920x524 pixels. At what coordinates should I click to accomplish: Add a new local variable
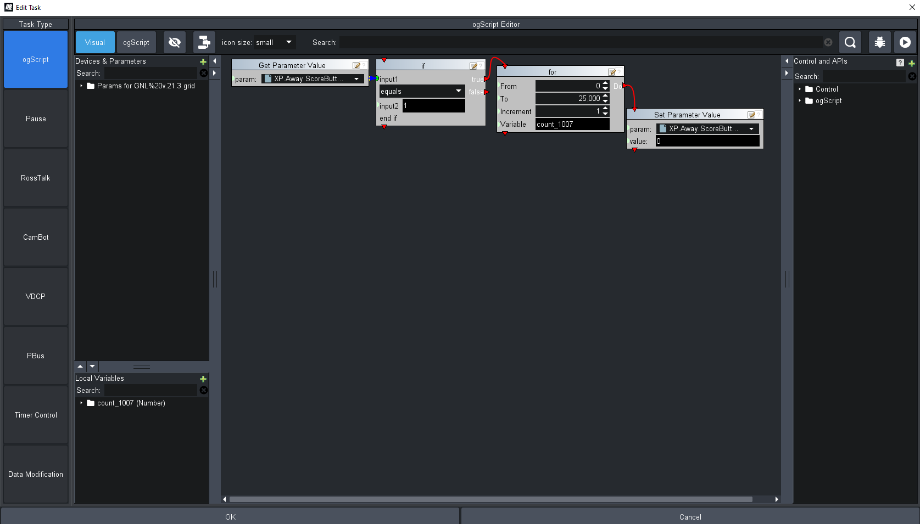point(203,379)
